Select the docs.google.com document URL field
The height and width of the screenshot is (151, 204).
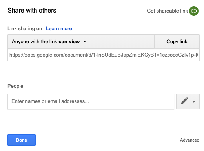104,55
